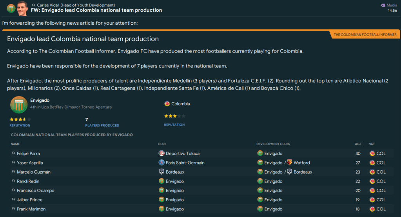Image resolution: width=401 pixels, height=217 pixels.
Task: Sort the table by the Age column
Action: (x=358, y=144)
